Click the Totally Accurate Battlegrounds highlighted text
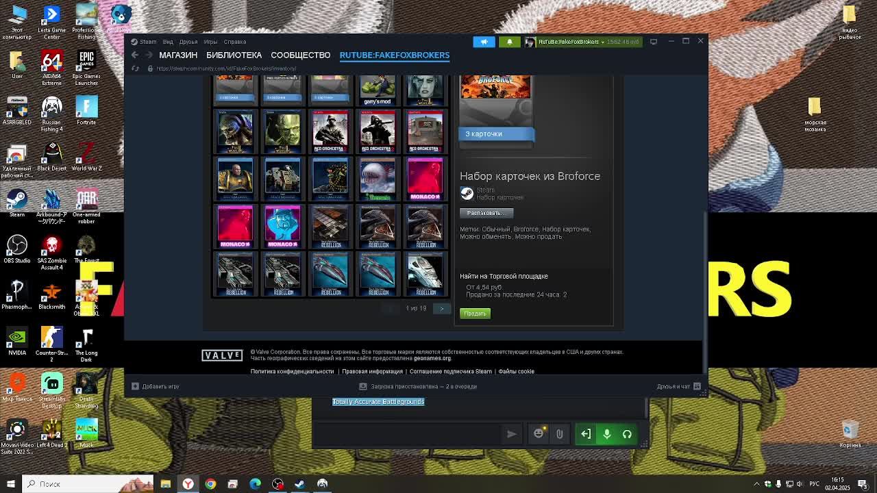The image size is (877, 493). click(378, 402)
